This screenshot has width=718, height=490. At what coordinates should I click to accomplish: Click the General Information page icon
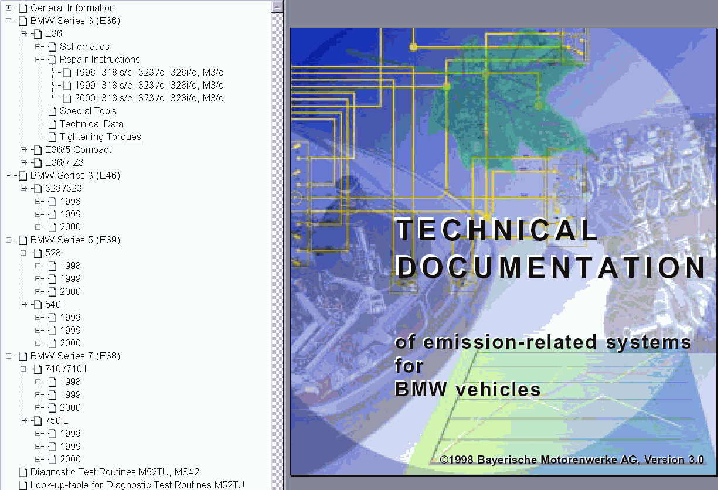(x=23, y=8)
